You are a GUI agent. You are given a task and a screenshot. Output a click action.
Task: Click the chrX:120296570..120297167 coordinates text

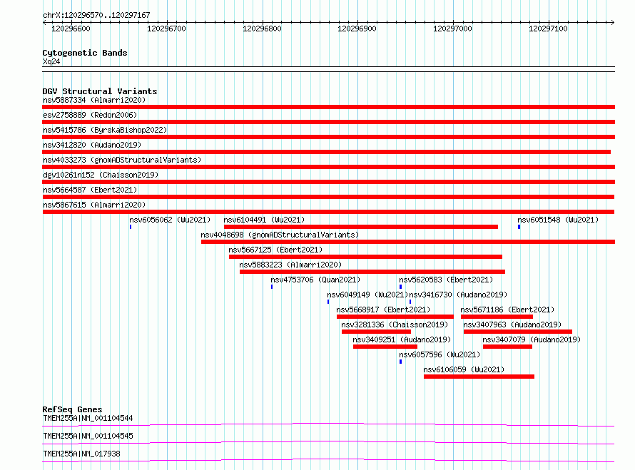coord(96,15)
